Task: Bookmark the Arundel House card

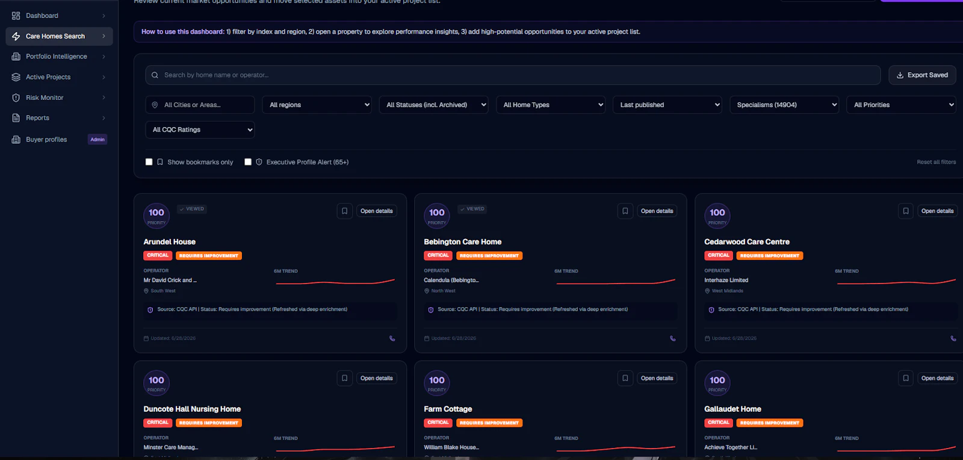Action: coord(345,211)
